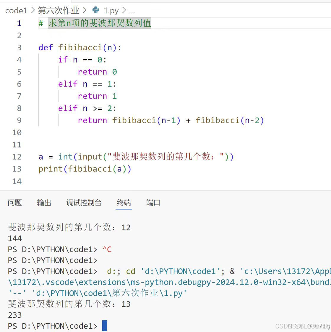This screenshot has height=332, width=331.
Task: Click 'print(fibibacci(a))' on line 13
Action: click(x=85, y=169)
